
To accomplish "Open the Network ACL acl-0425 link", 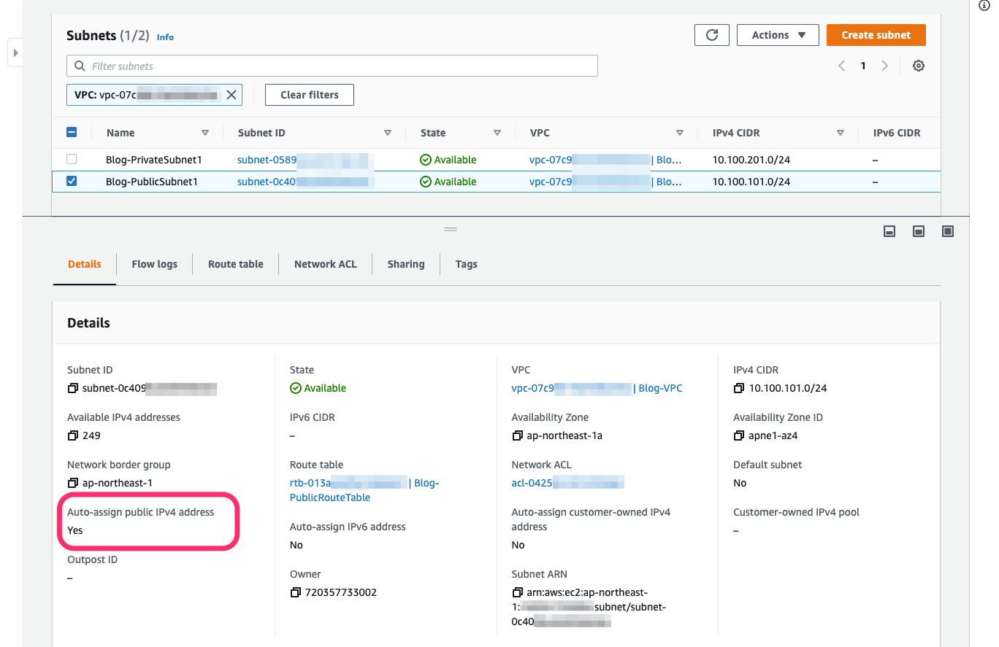I will pyautogui.click(x=568, y=484).
